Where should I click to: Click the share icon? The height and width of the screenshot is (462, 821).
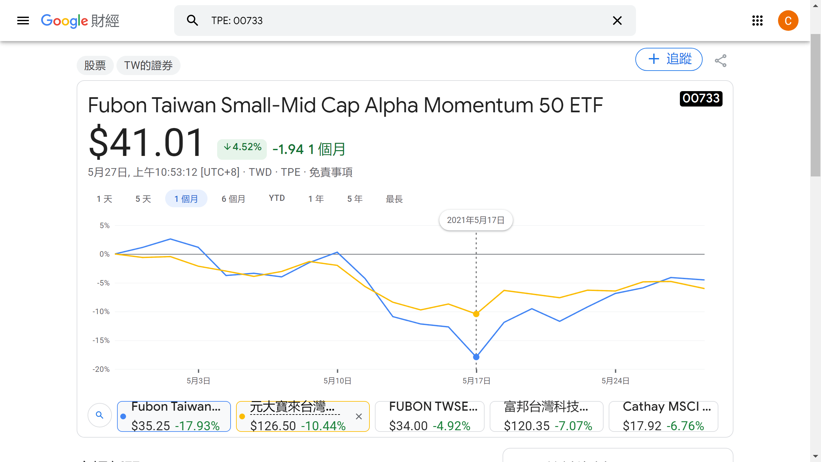(x=720, y=61)
